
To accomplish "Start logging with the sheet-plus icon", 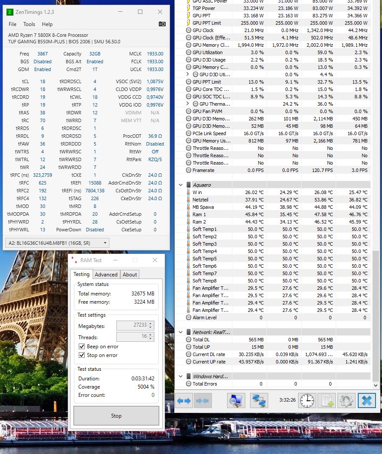I will [327, 401].
